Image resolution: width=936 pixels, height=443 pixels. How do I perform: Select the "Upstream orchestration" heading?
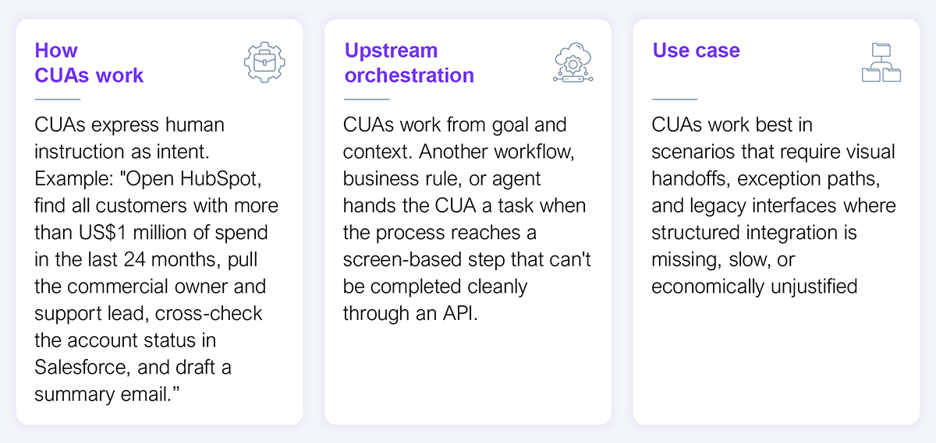pyautogui.click(x=409, y=63)
